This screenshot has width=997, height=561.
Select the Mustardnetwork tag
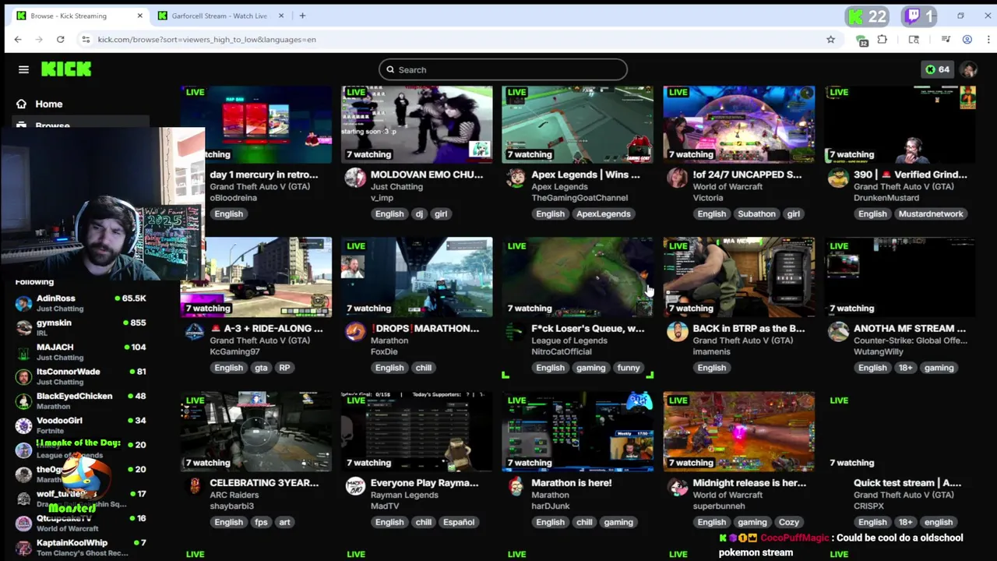(x=931, y=213)
